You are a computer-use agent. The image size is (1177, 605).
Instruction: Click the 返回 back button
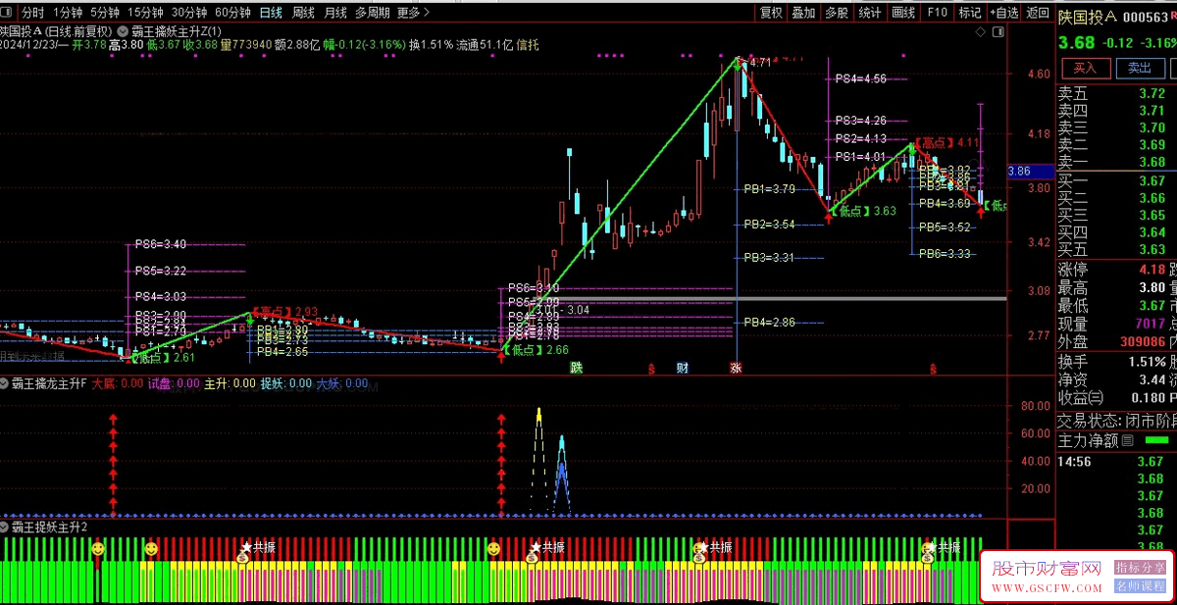tap(1037, 13)
